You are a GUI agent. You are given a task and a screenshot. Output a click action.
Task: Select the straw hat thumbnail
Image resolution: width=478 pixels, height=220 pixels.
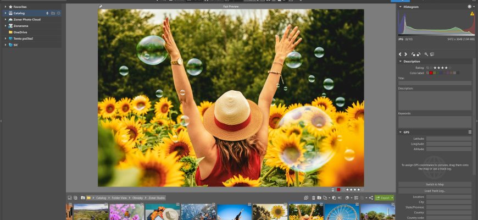click(163, 212)
